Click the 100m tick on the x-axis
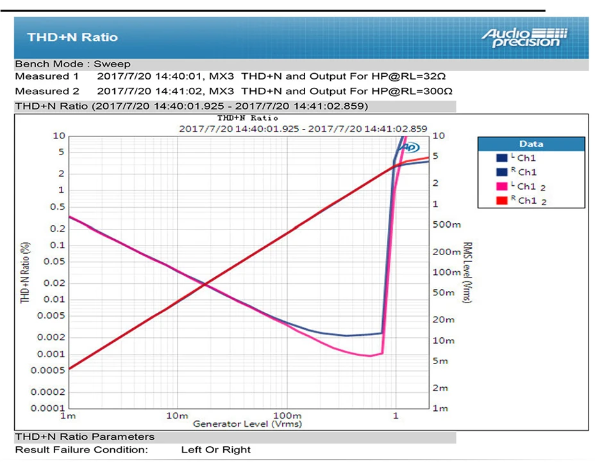 [x=287, y=416]
